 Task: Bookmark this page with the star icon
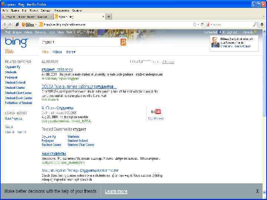click(195, 25)
